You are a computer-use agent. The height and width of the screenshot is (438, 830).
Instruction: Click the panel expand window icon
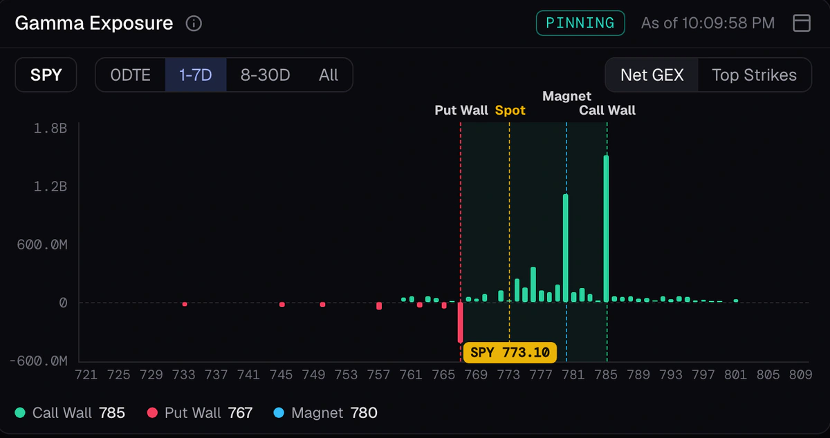pyautogui.click(x=801, y=23)
